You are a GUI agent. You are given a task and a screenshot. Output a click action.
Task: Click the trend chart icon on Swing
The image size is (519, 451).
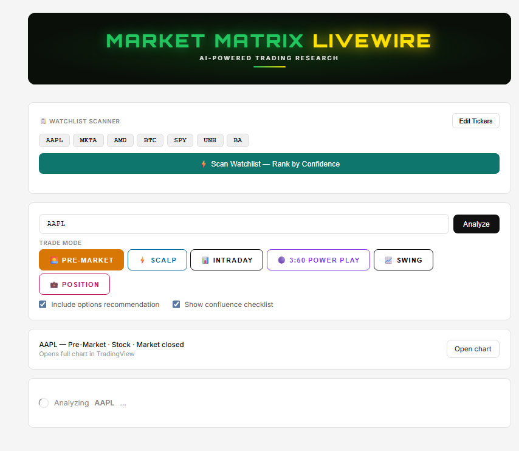388,260
